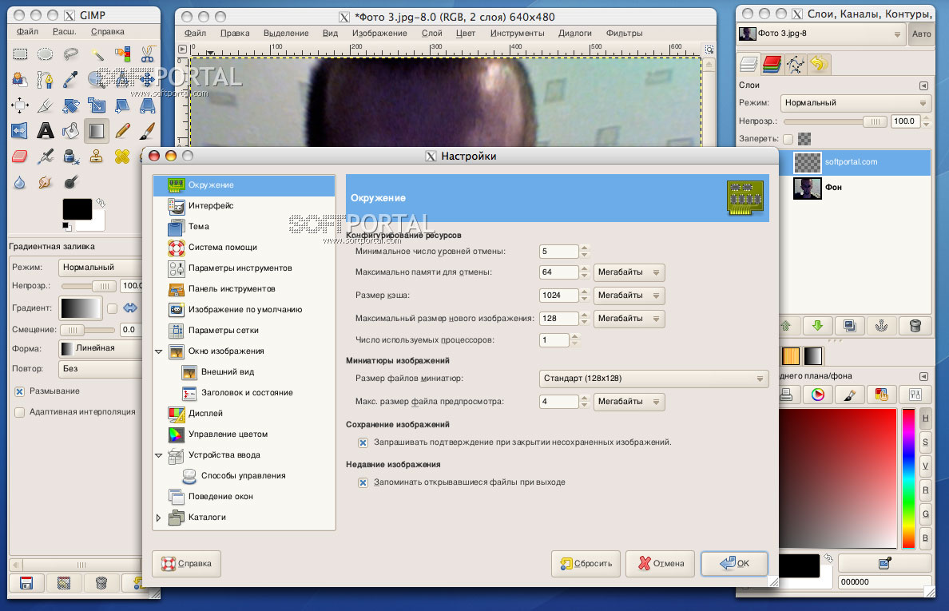This screenshot has width=949, height=611.
Task: Toggle remember opened files on exit checkbox
Action: tap(363, 482)
